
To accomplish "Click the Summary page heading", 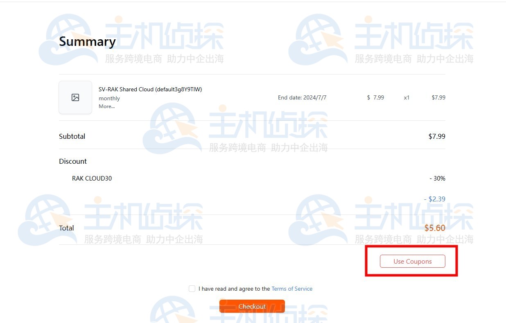I will (87, 41).
